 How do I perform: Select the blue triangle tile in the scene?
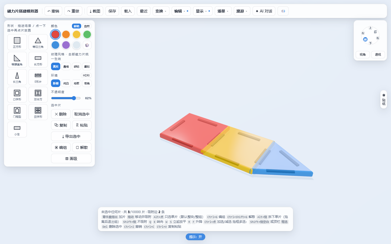(x=284, y=161)
